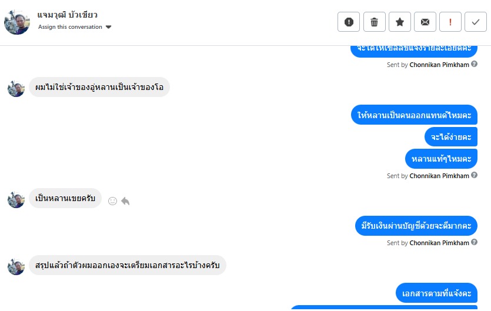Reply to the message using the arrow icon
Image resolution: width=491 pixels, height=311 pixels.
tap(125, 201)
